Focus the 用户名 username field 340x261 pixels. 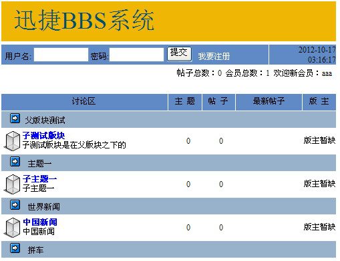pyautogui.click(x=61, y=55)
